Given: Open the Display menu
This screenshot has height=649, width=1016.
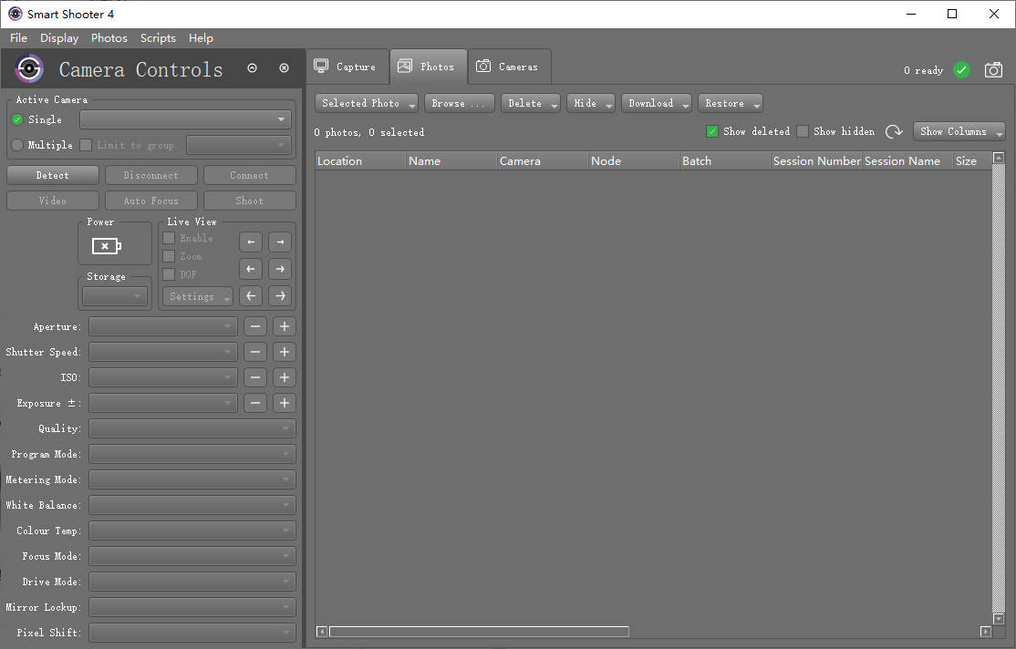Looking at the screenshot, I should [59, 38].
